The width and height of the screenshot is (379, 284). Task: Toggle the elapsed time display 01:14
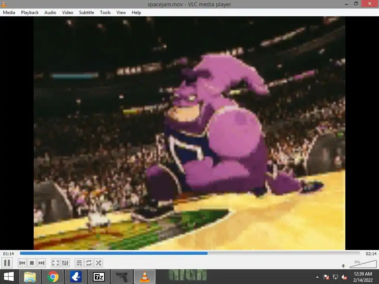9,254
